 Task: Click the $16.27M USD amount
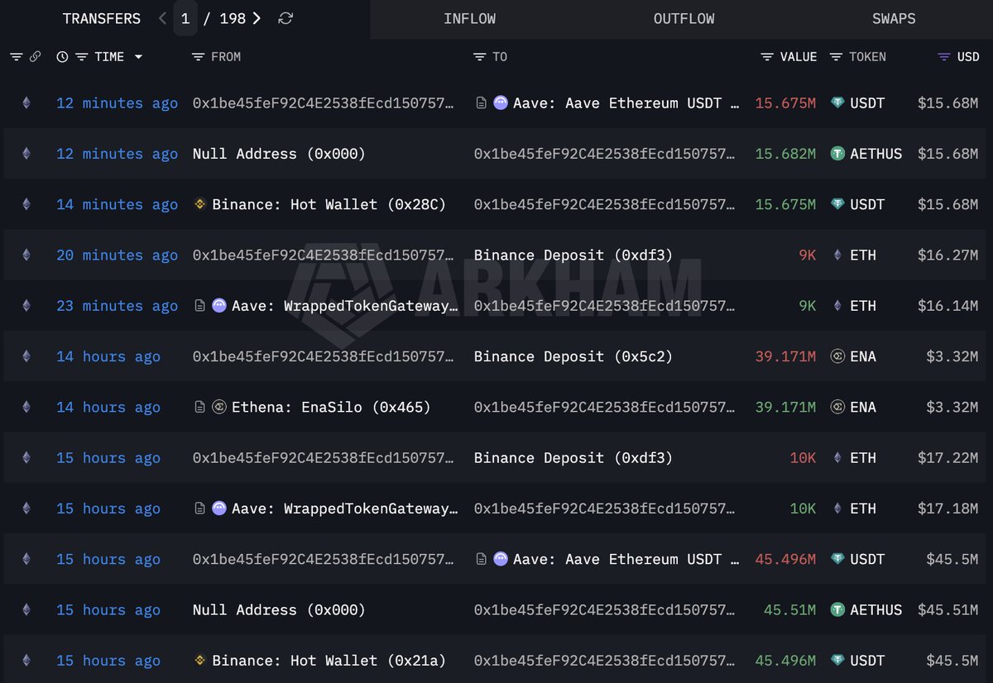(947, 255)
